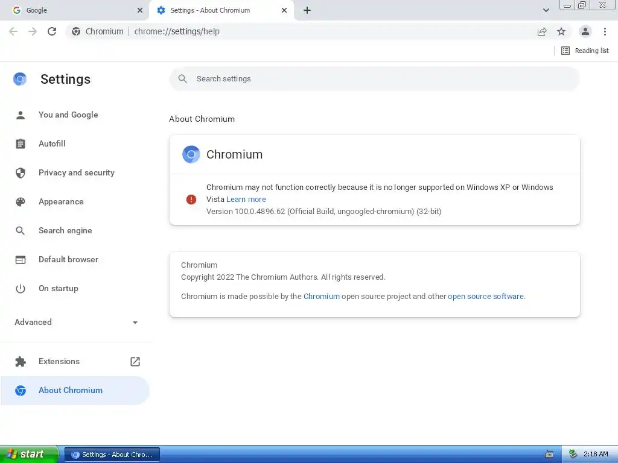Click the 2:18 AM system clock

click(x=596, y=455)
